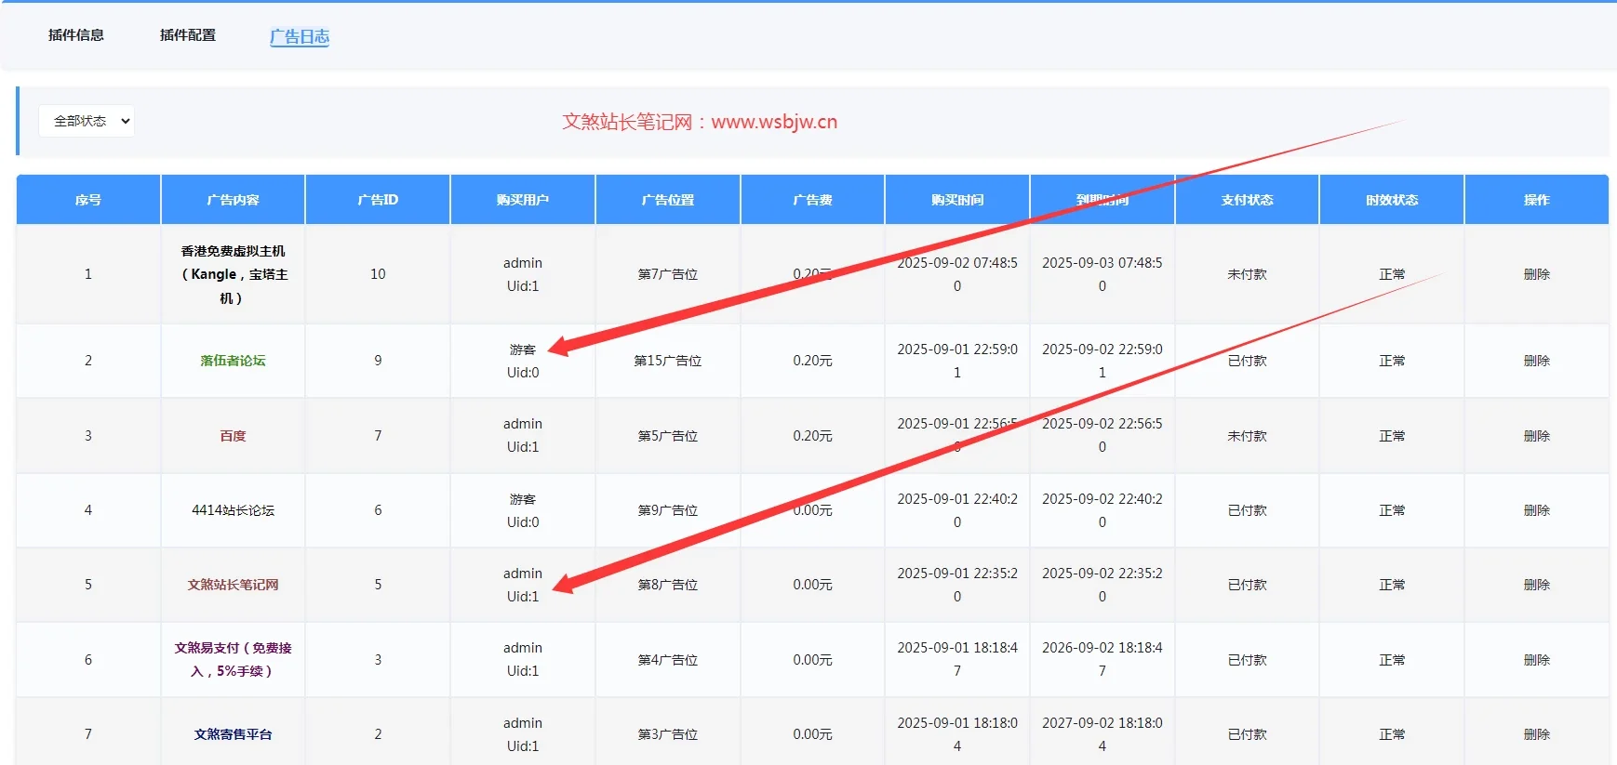Click the 支付状态 column header
The height and width of the screenshot is (765, 1617).
1247,200
